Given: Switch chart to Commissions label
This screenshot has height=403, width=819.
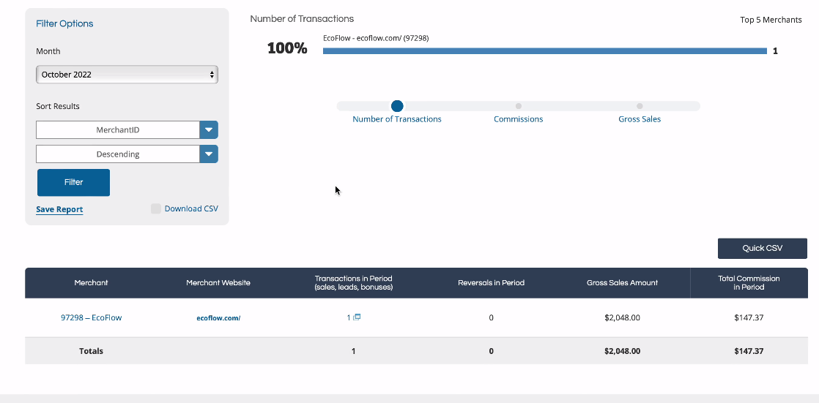Looking at the screenshot, I should pos(518,119).
